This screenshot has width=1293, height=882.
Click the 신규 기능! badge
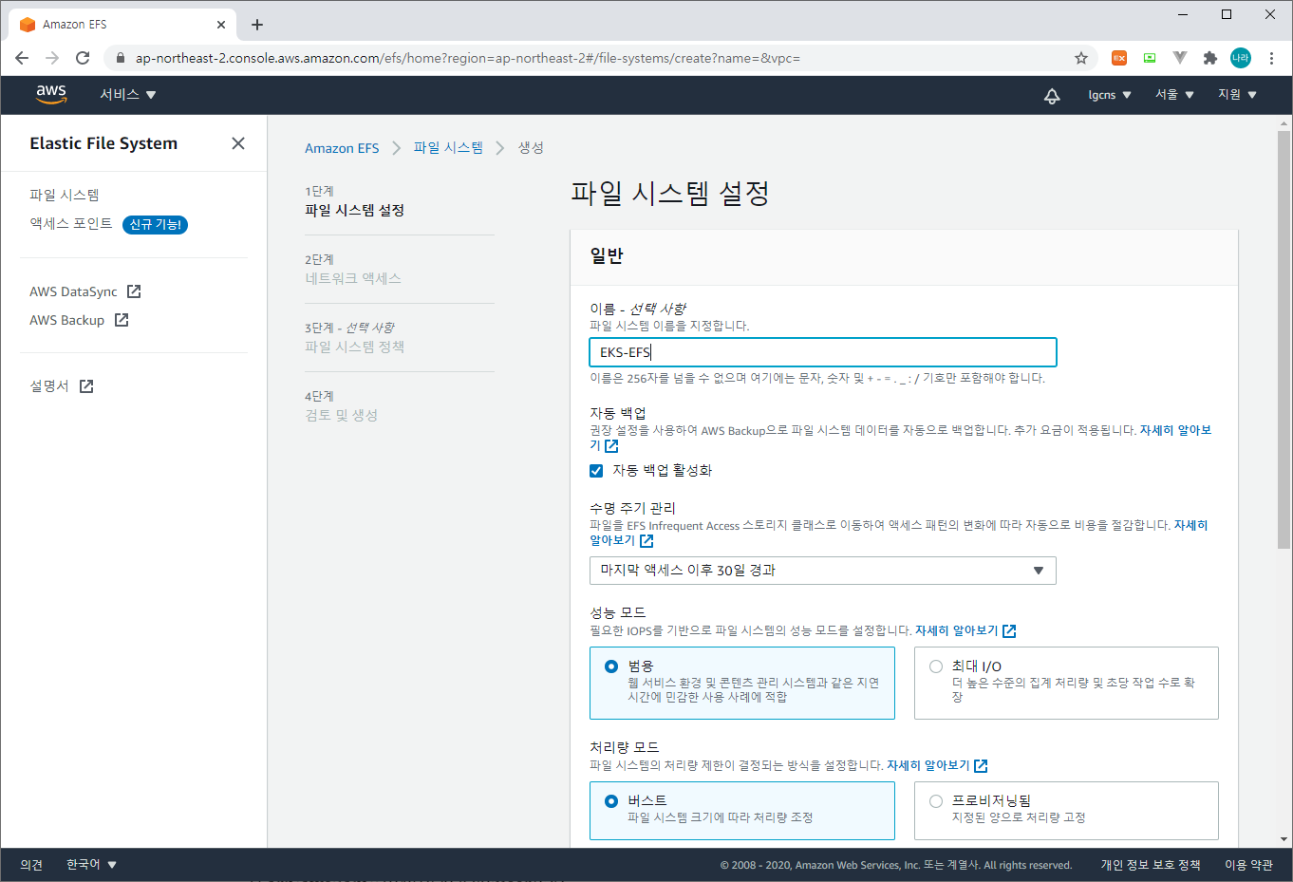(155, 225)
